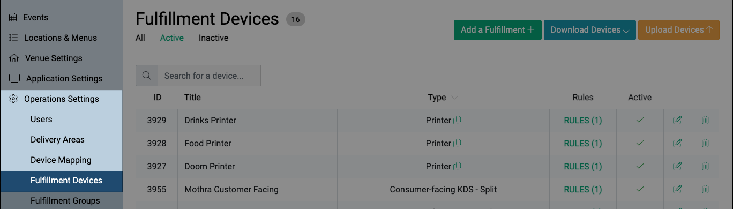Expand Locations & Menus in sidebar

(61, 38)
